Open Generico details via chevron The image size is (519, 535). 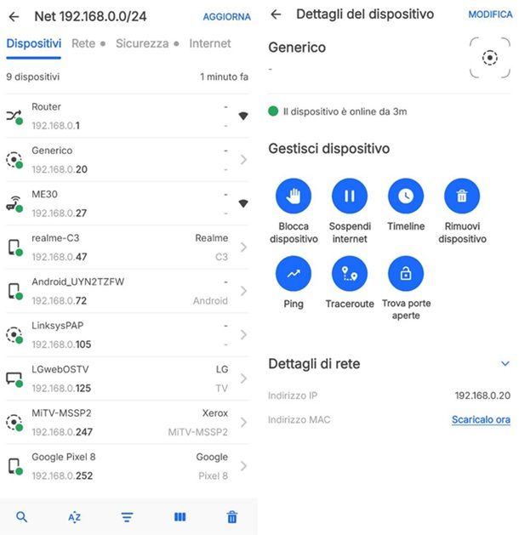[243, 160]
